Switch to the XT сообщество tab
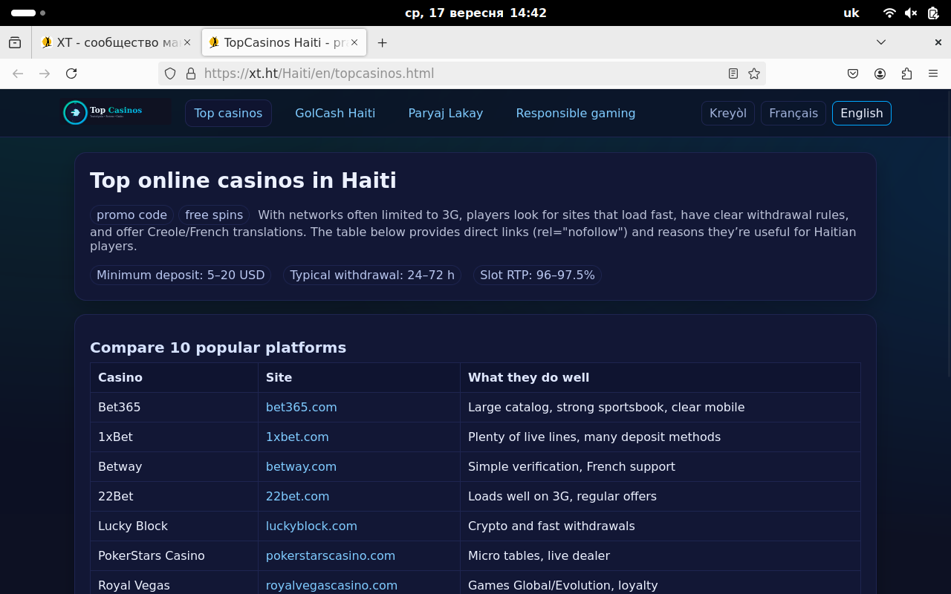951x594 pixels. pos(117,42)
